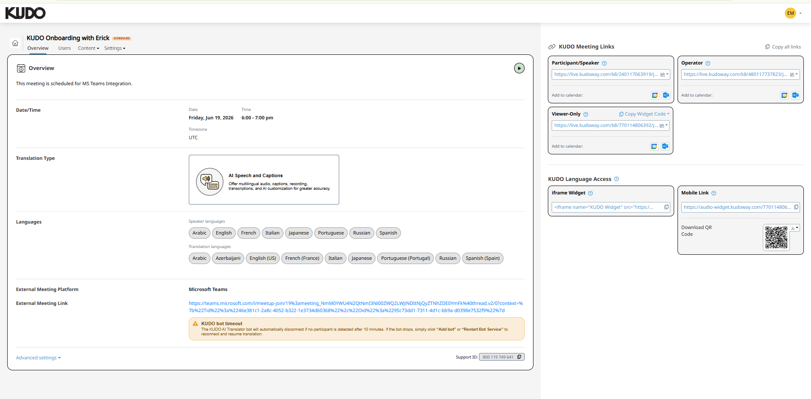Add Viewer-Only link to Outlook calendar
Image resolution: width=811 pixels, height=399 pixels.
(665, 146)
